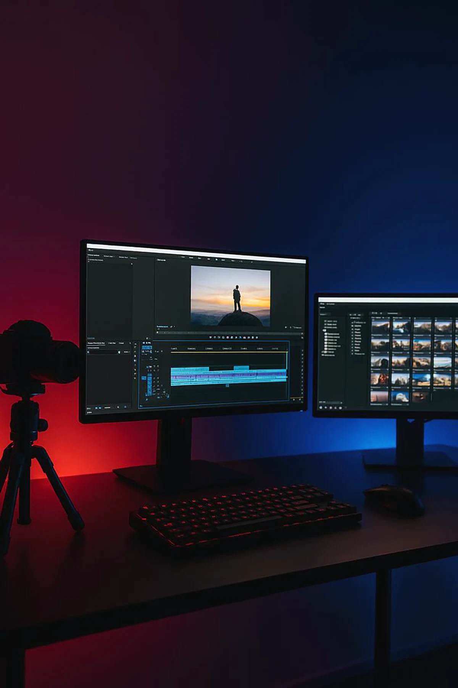Open the white rock on blue thumbnail, right monitor
The image size is (458, 688).
point(400,396)
